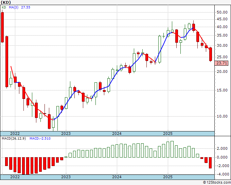This screenshot has width=231, height=185.
Task: Click 2025 on the price chart timeline
Action: tap(168, 133)
